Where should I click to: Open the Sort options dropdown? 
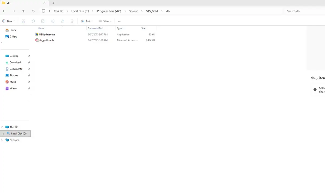click(87, 21)
